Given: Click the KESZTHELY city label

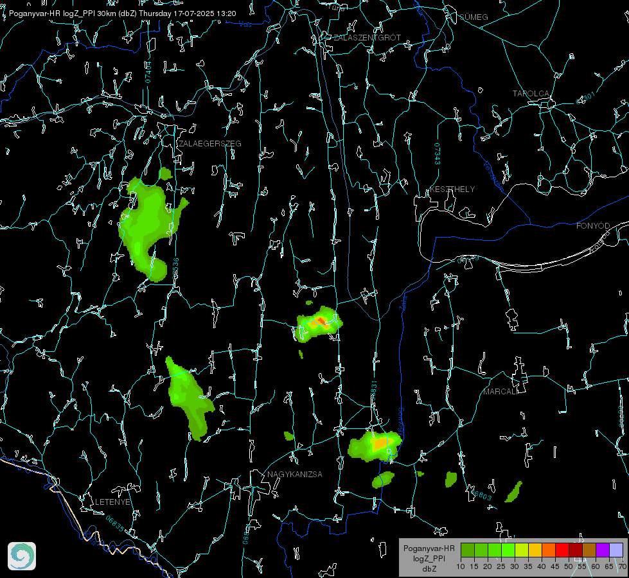Looking at the screenshot, I should 452,189.
